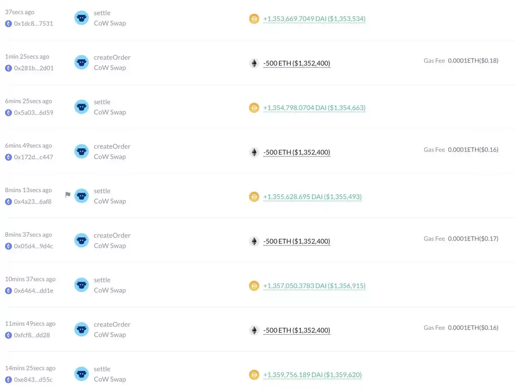The width and height of the screenshot is (515, 389).
Task: Click the DAI token icon for +1,353,669.7049 DAI
Action: [254, 19]
